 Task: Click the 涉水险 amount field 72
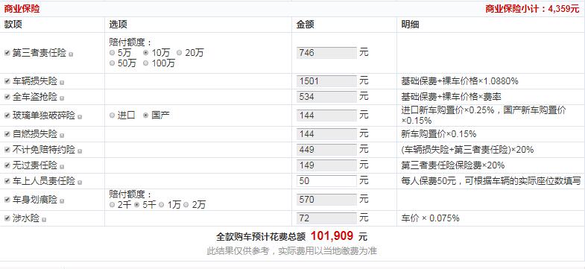coord(327,218)
